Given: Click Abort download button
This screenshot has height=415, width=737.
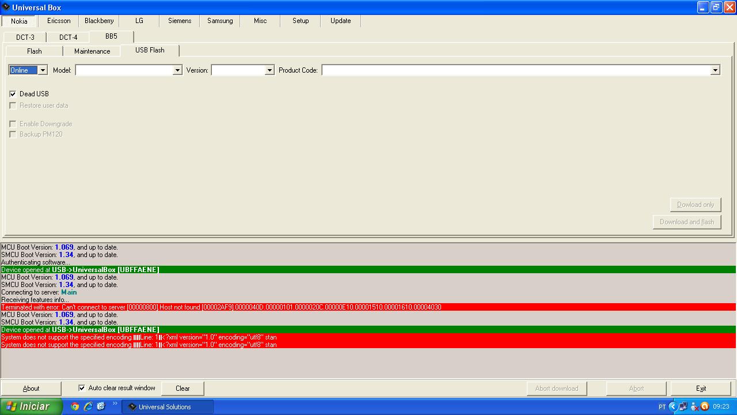Looking at the screenshot, I should [557, 388].
